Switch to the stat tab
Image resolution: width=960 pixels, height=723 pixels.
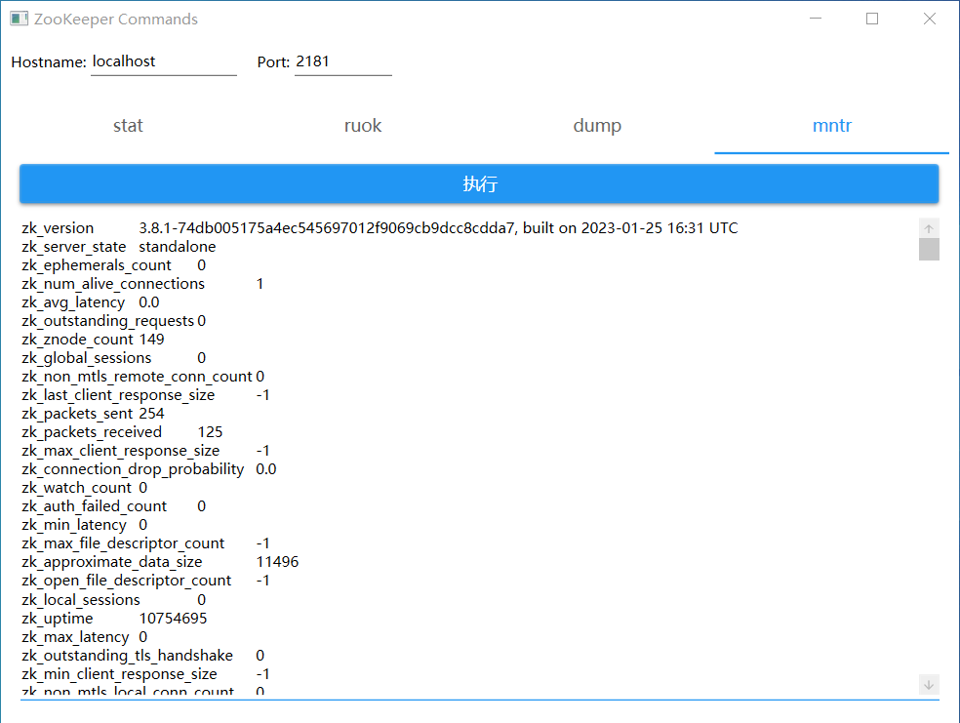[128, 126]
